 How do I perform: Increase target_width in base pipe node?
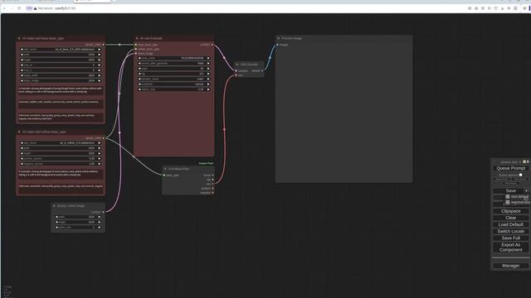pos(100,75)
